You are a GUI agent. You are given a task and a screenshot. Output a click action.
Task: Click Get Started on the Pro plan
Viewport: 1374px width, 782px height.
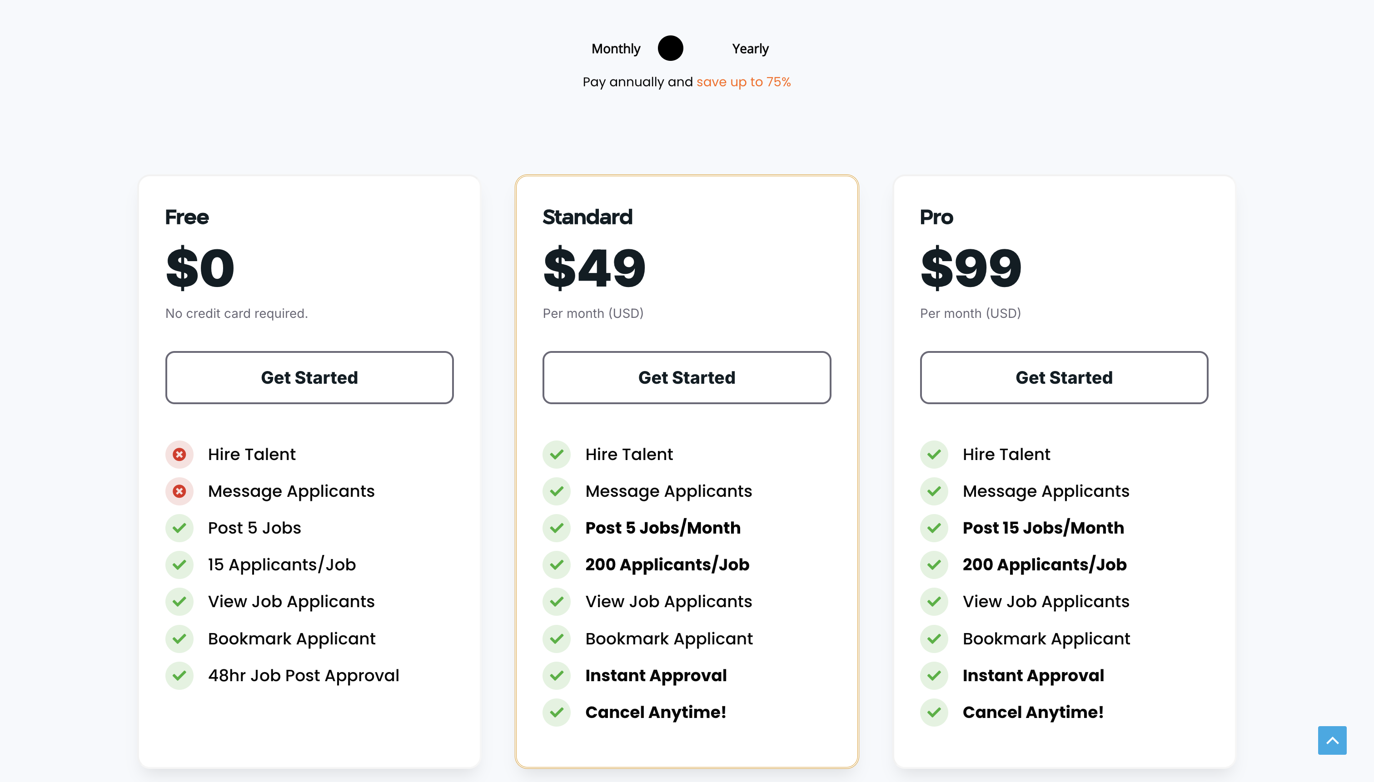tap(1064, 377)
